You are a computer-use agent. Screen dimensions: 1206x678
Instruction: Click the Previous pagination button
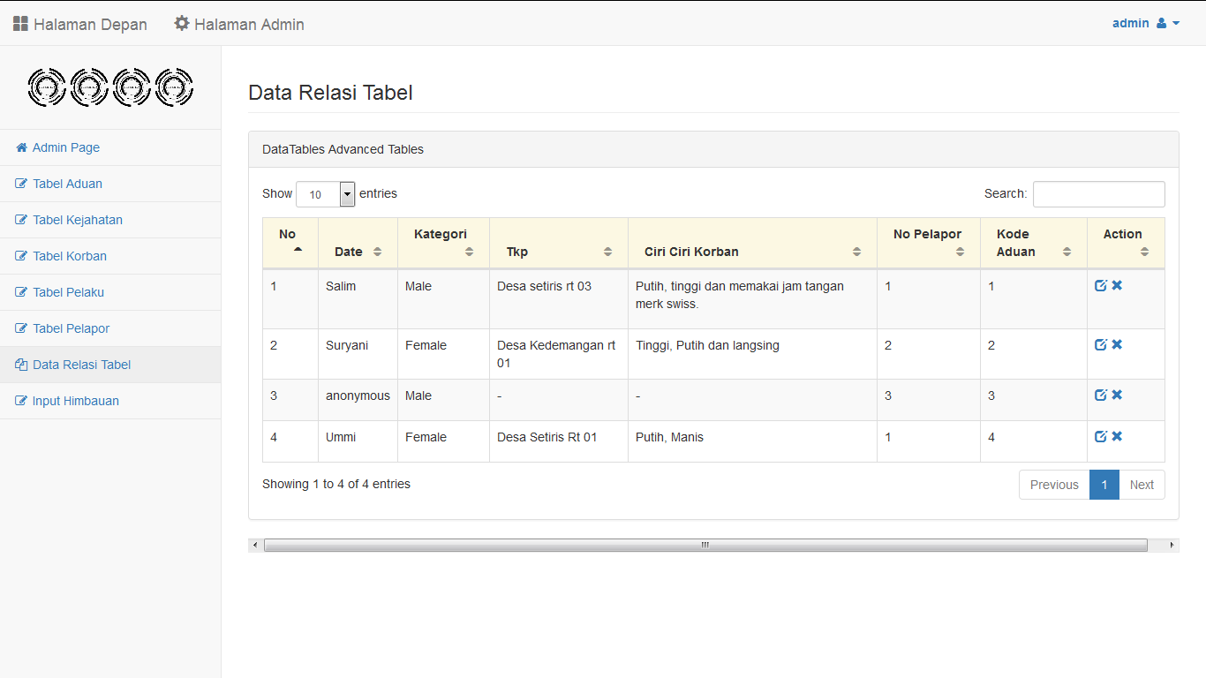pos(1053,485)
